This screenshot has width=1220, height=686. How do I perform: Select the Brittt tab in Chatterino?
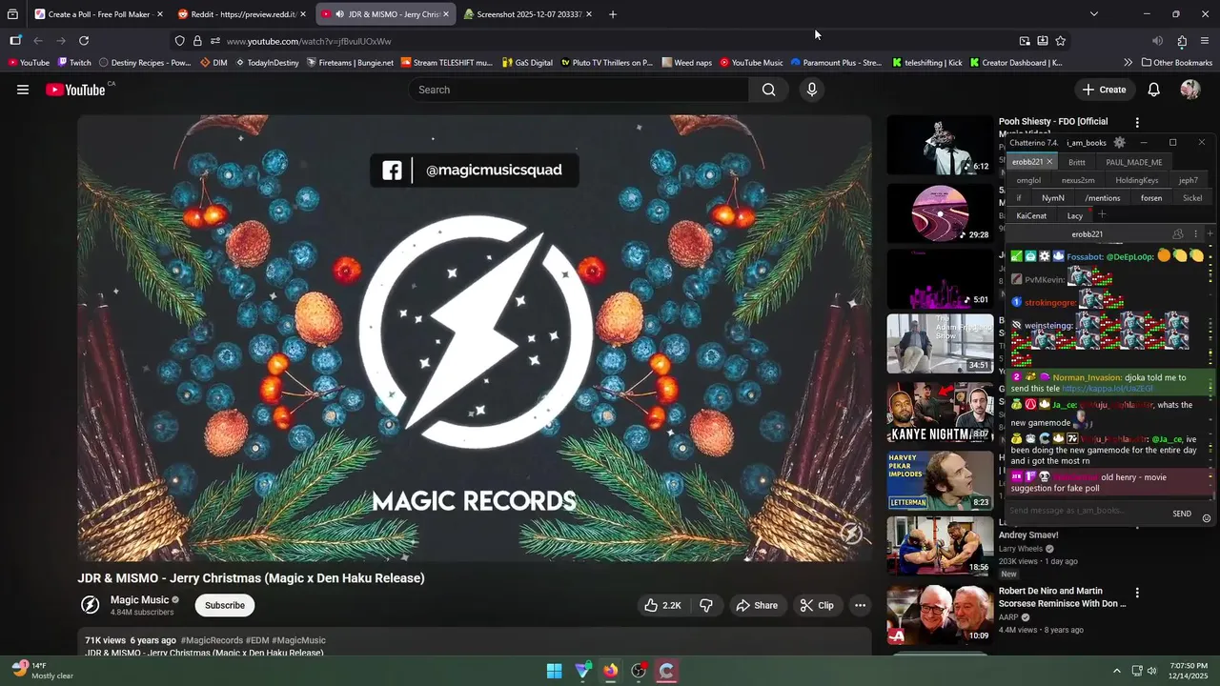pyautogui.click(x=1077, y=162)
